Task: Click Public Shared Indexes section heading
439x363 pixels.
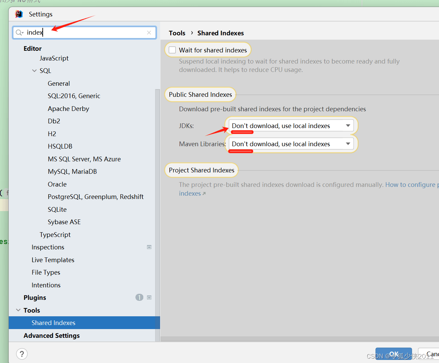Action: coord(200,94)
